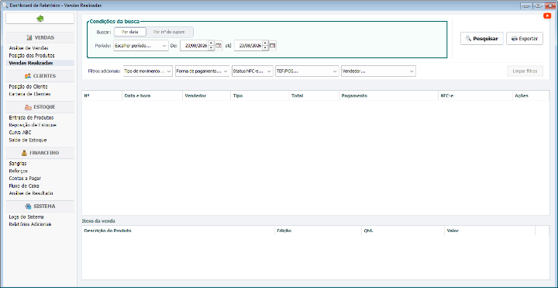The height and width of the screenshot is (288, 558).
Task: Open calendar picker for start date
Action: pyautogui.click(x=219, y=46)
